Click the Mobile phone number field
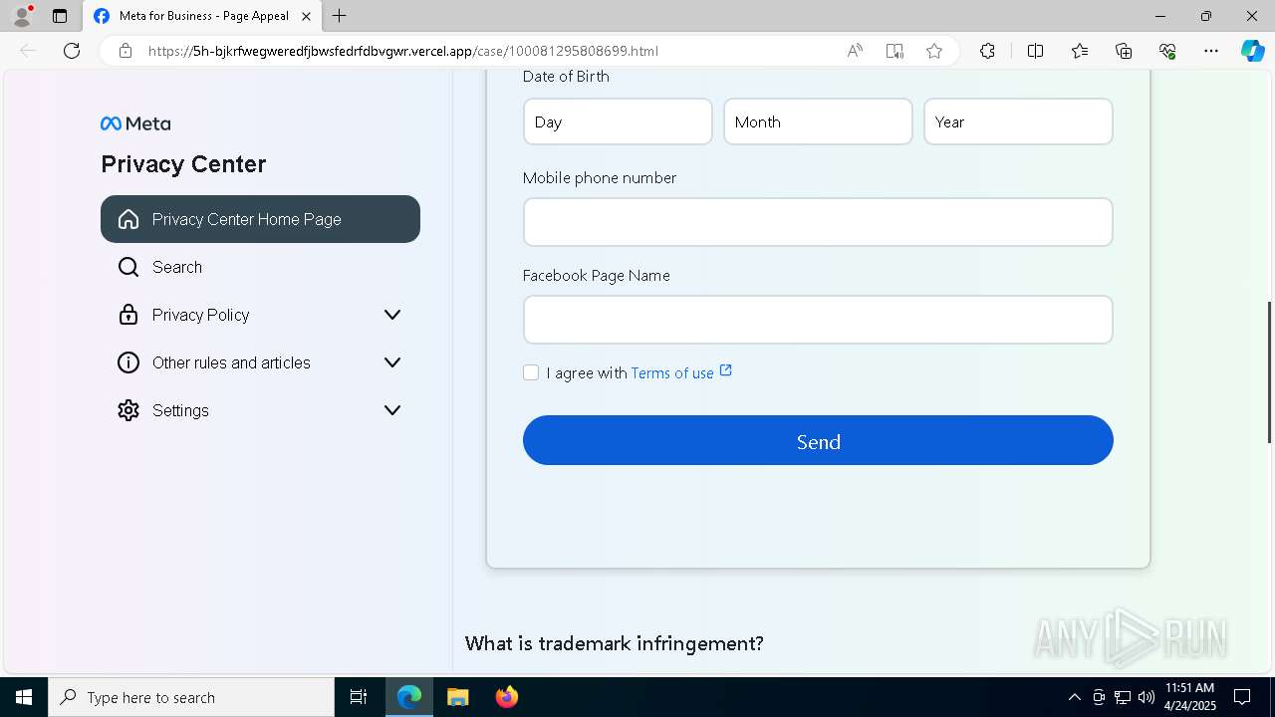Screen dimensions: 1275x717 (x=818, y=222)
